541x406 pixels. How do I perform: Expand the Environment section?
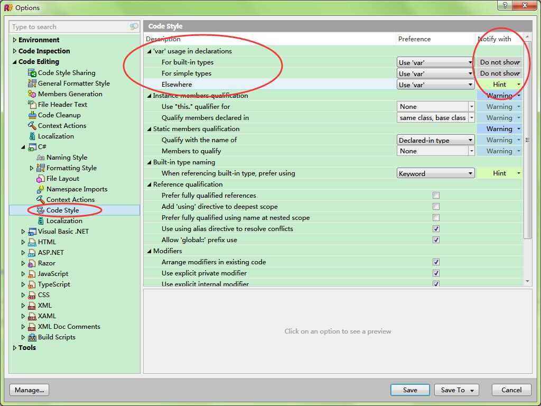[14, 40]
